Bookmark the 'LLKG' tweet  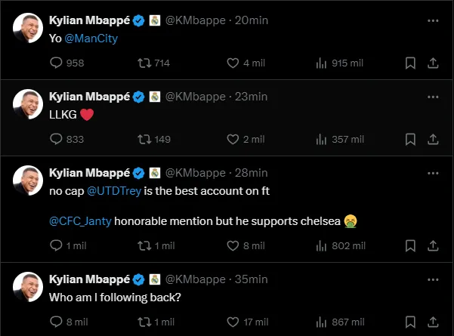pos(410,140)
